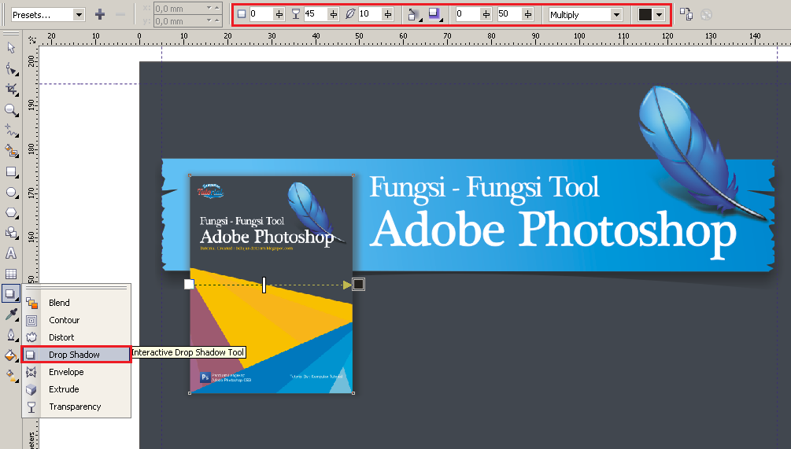The image size is (791, 449).
Task: Open the slider popup beside fade value
Action: pyautogui.click(x=486, y=15)
